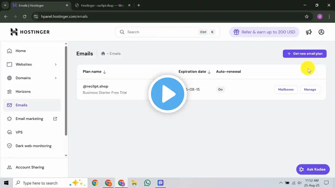Sort by Expiration date using its arrow
335x188 pixels.
click(209, 72)
